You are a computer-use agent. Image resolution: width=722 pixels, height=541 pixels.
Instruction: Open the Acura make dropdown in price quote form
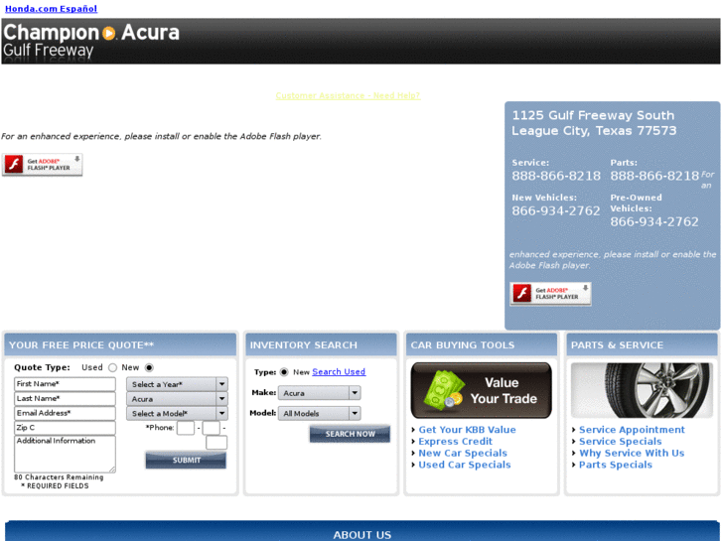coord(178,399)
